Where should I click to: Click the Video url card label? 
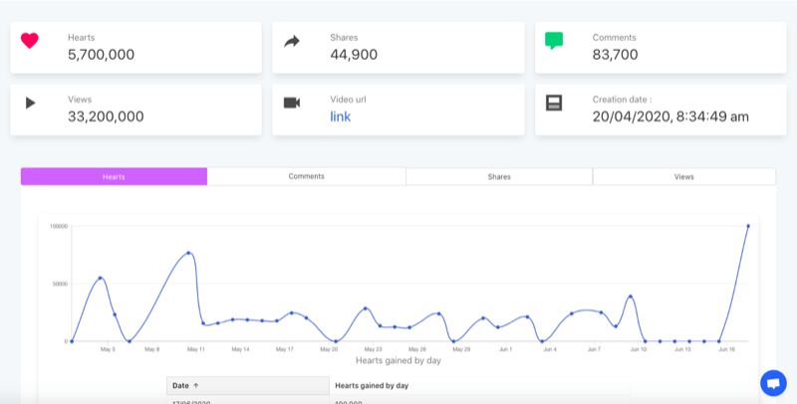pos(348,100)
